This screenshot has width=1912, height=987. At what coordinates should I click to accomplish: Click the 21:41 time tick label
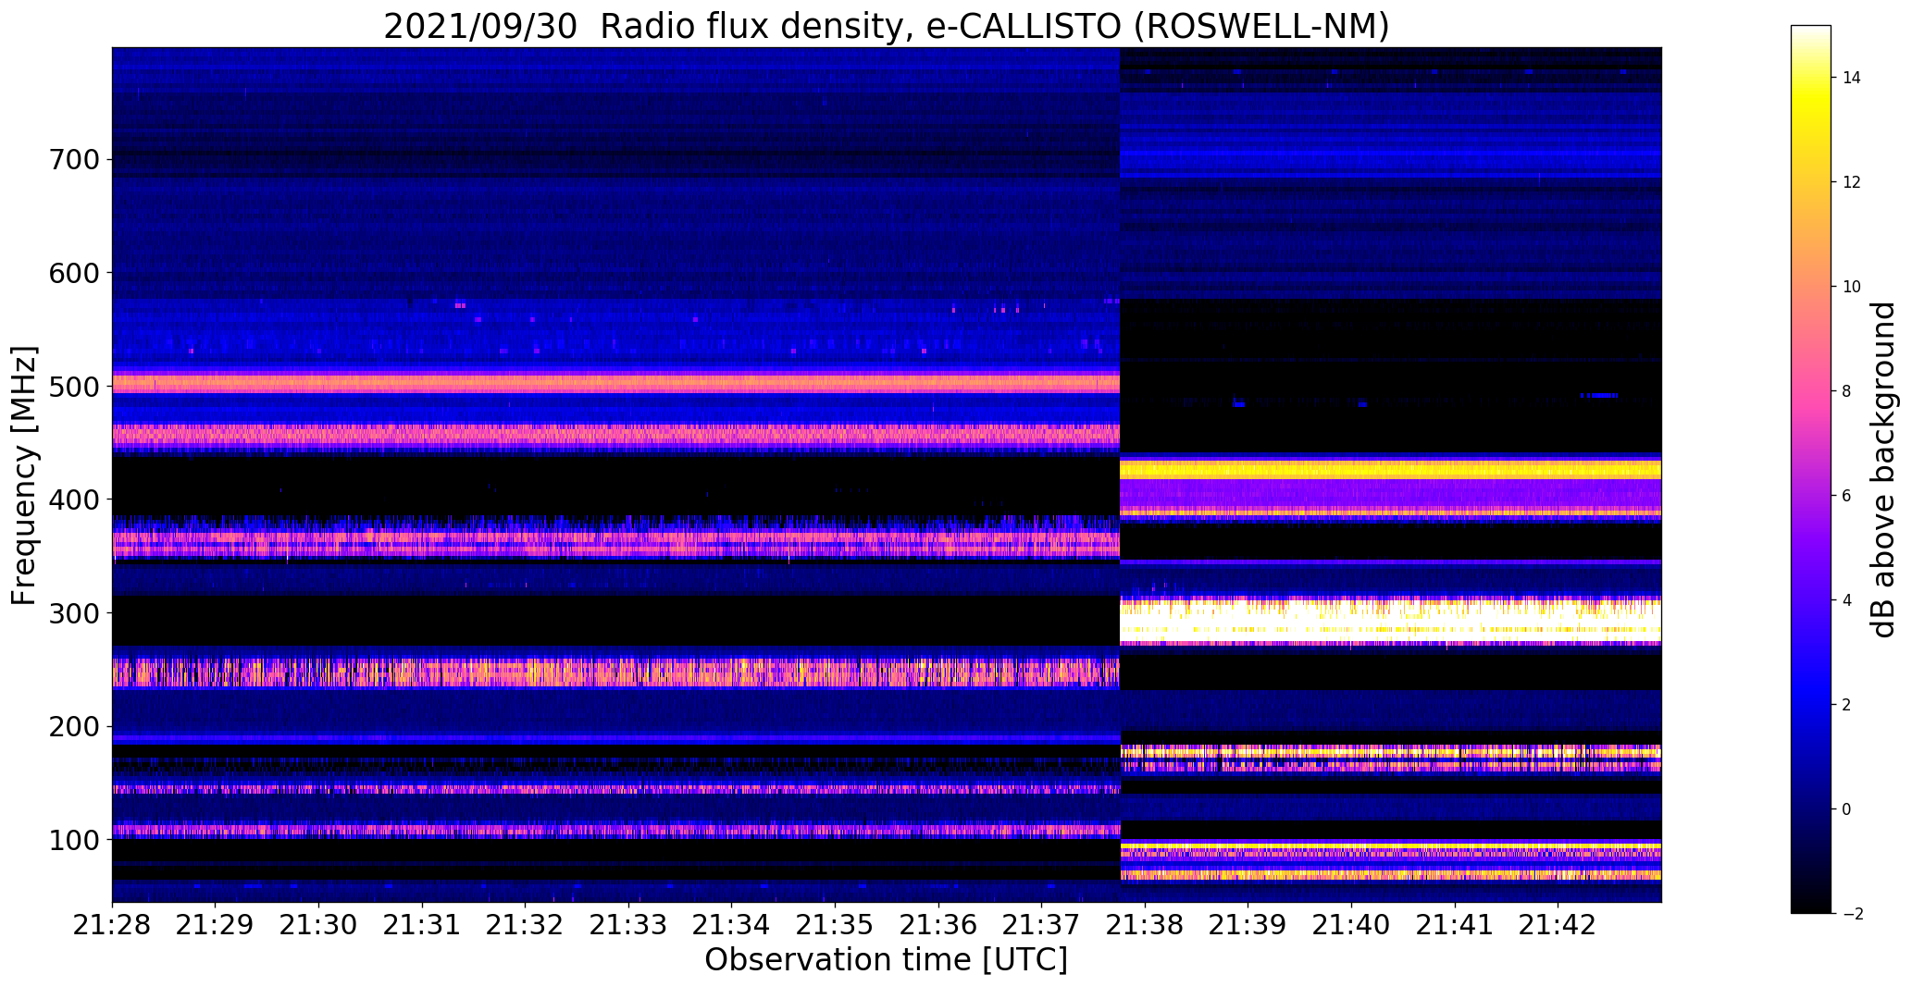click(1455, 925)
